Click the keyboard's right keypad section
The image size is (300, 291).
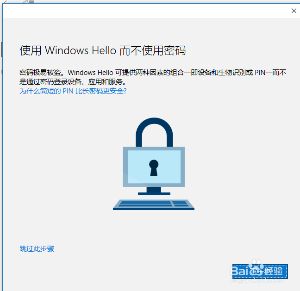pyautogui.click(x=181, y=204)
